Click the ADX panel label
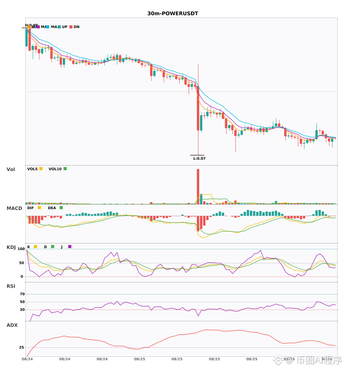The height and width of the screenshot is (370, 345). [12, 325]
